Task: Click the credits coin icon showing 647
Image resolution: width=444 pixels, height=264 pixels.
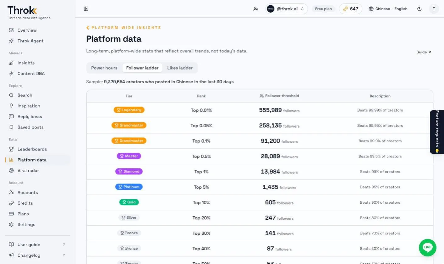Action: (x=346, y=9)
